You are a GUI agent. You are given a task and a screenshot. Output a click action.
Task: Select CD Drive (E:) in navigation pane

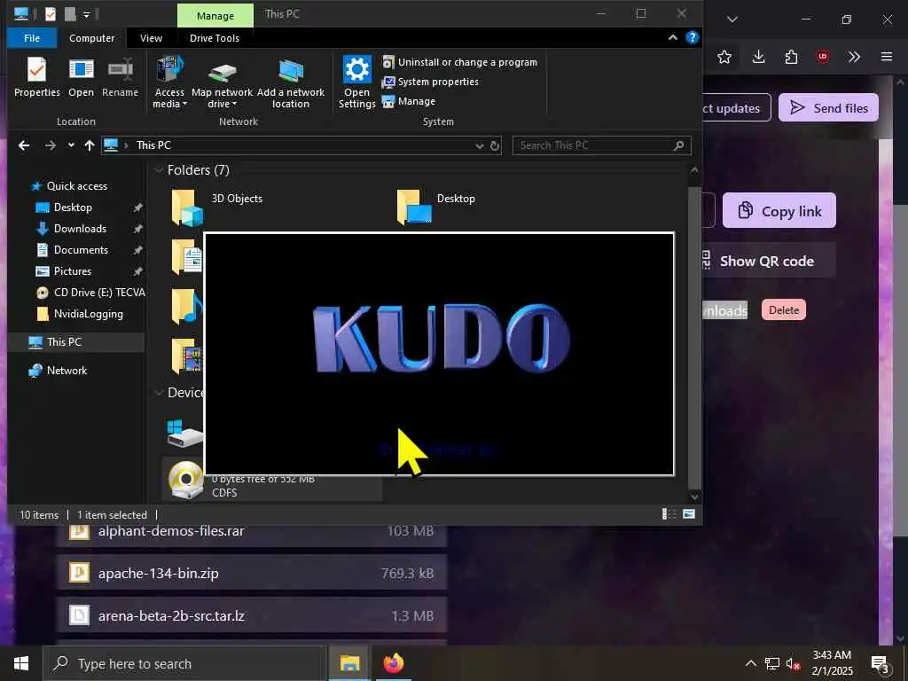tap(90, 293)
